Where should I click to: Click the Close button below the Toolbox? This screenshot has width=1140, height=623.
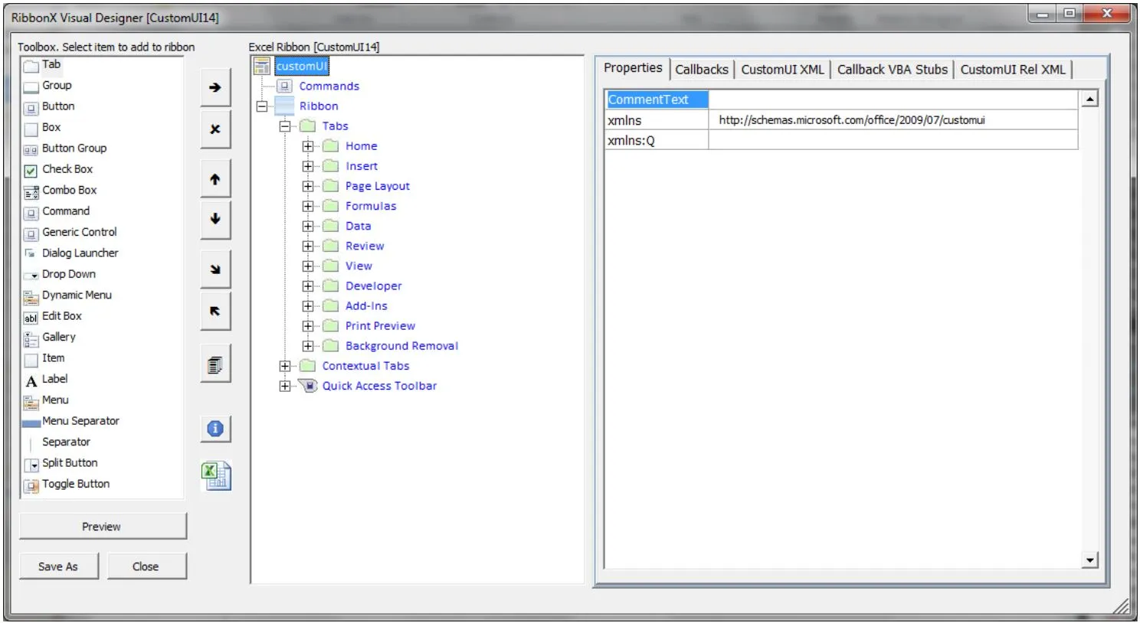(146, 566)
